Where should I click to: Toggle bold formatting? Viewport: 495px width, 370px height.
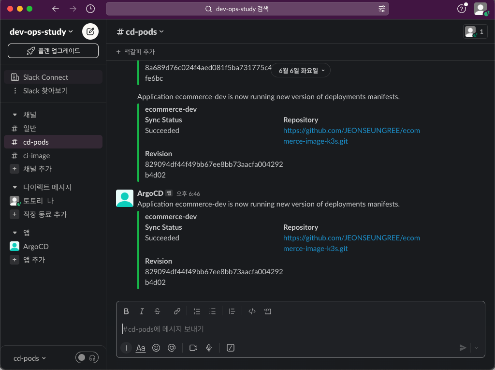(x=126, y=311)
